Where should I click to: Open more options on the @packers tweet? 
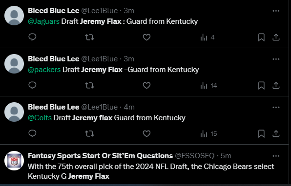pos(276,59)
